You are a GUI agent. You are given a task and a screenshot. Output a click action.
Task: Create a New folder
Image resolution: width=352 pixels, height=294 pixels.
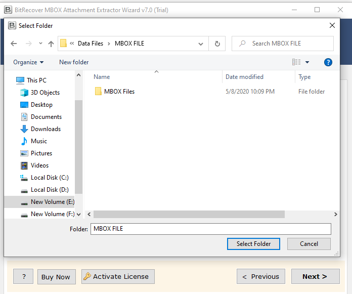coord(74,62)
